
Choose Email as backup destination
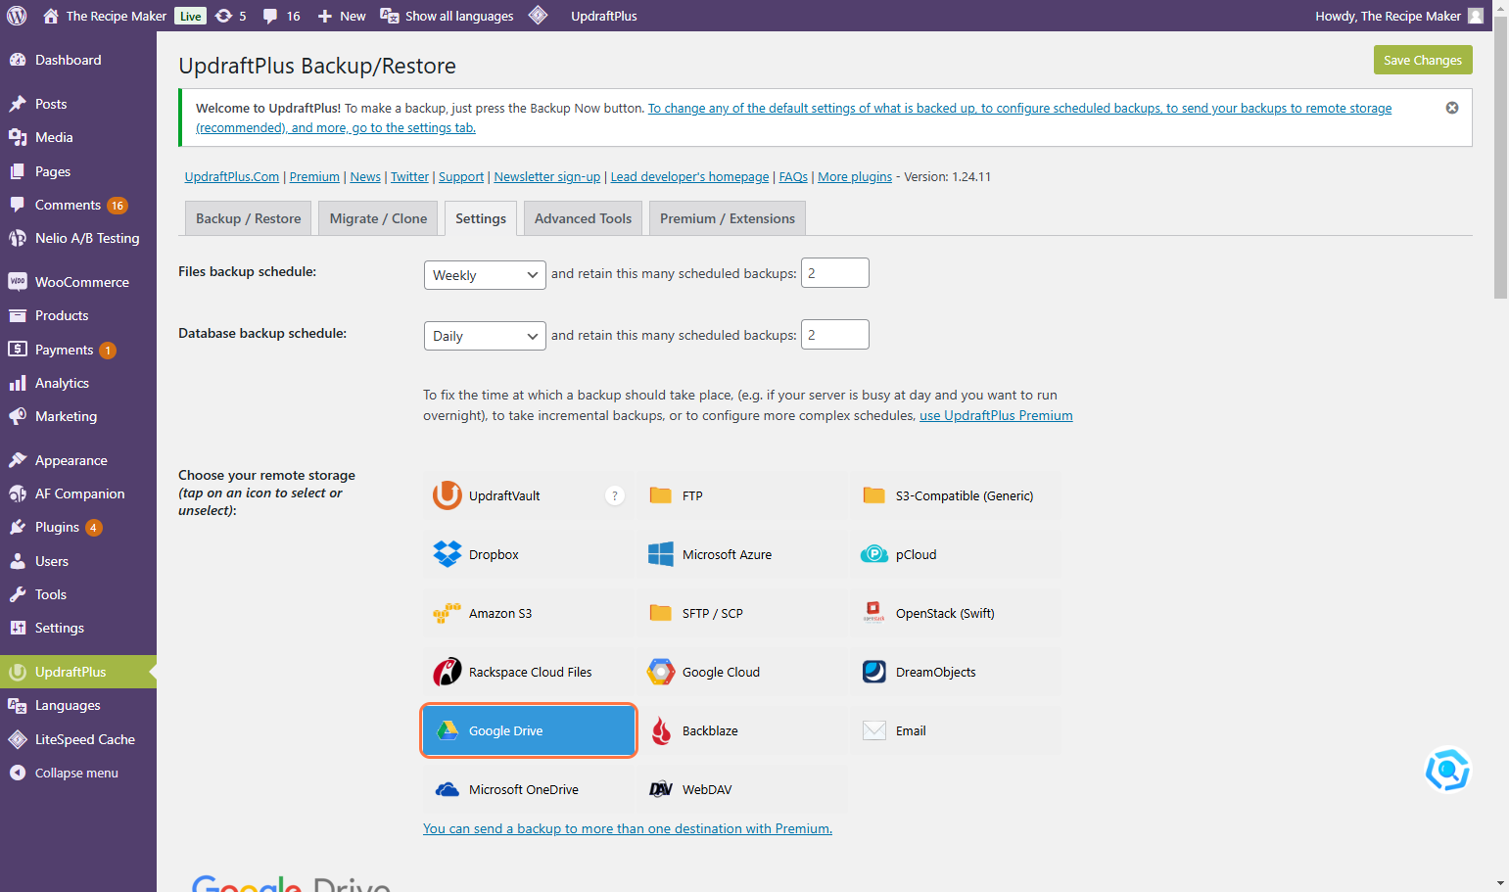click(x=956, y=730)
